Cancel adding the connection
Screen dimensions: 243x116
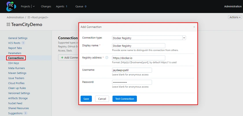click(102, 99)
